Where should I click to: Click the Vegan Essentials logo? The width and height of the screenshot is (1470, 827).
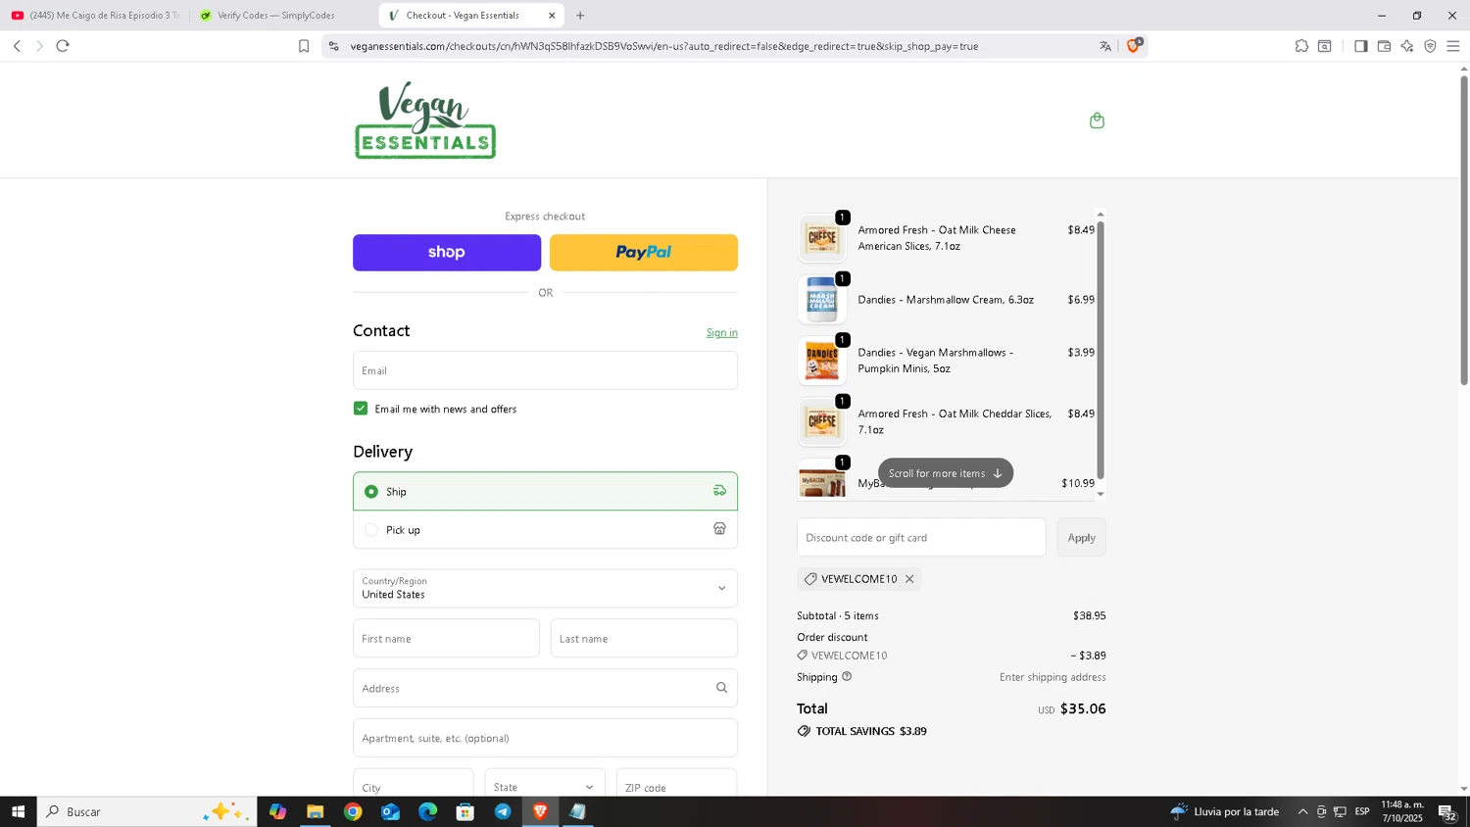click(x=425, y=120)
